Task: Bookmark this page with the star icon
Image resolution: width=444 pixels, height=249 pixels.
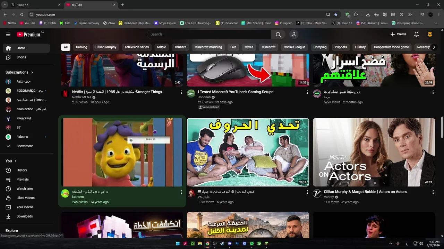Action: 336,15
